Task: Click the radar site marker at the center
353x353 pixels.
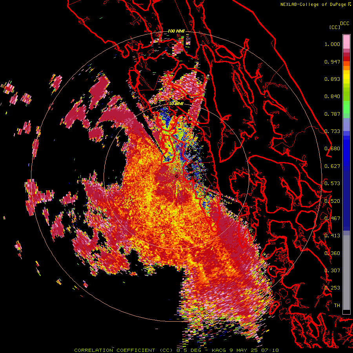Action: point(176,176)
